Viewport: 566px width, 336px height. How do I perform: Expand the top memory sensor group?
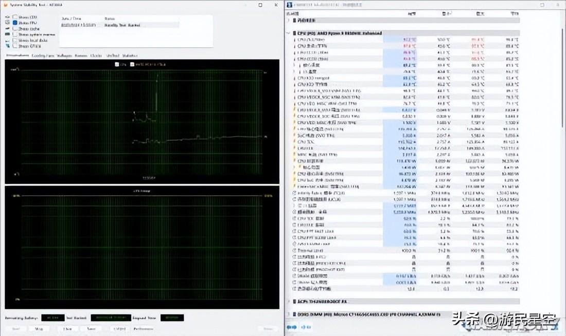289,21
